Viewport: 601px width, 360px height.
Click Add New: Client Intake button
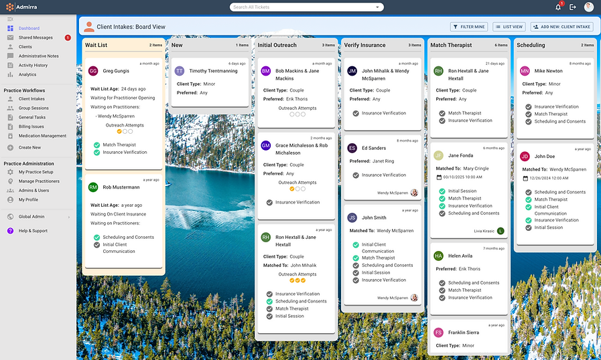coord(562,27)
